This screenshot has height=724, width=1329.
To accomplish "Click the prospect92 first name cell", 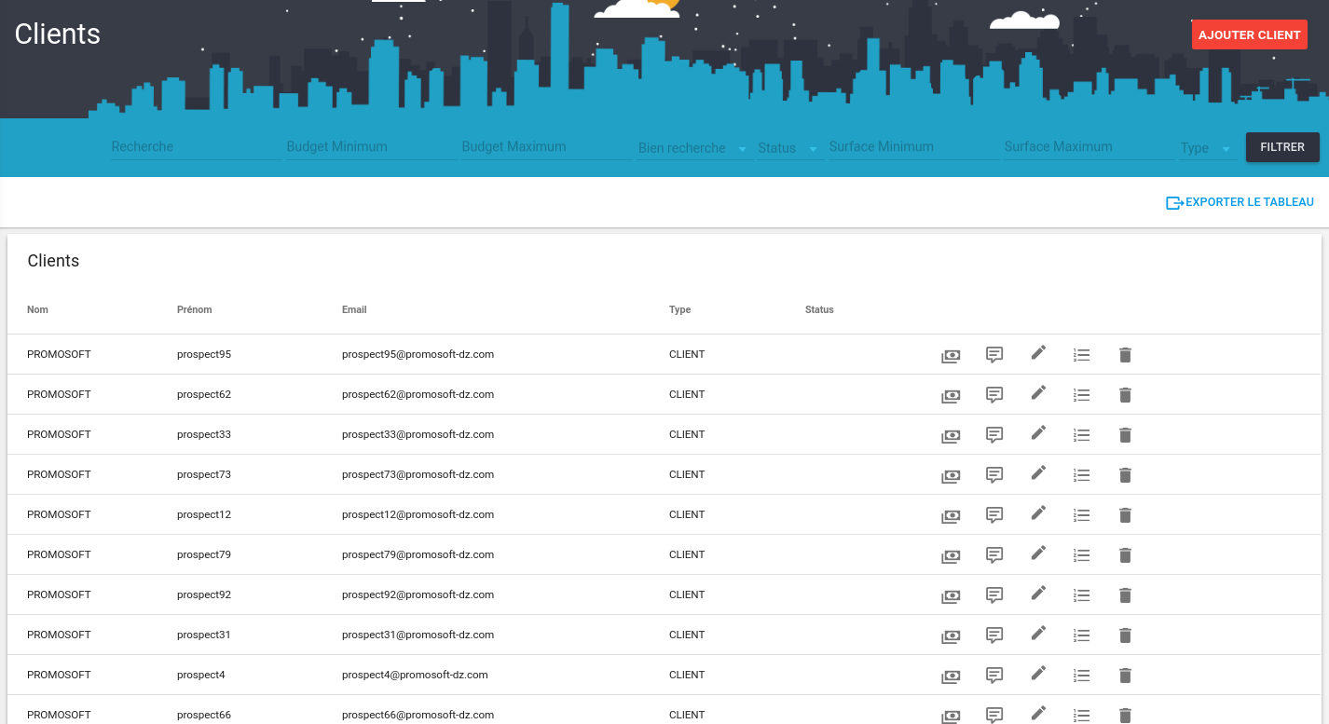I will [x=204, y=594].
